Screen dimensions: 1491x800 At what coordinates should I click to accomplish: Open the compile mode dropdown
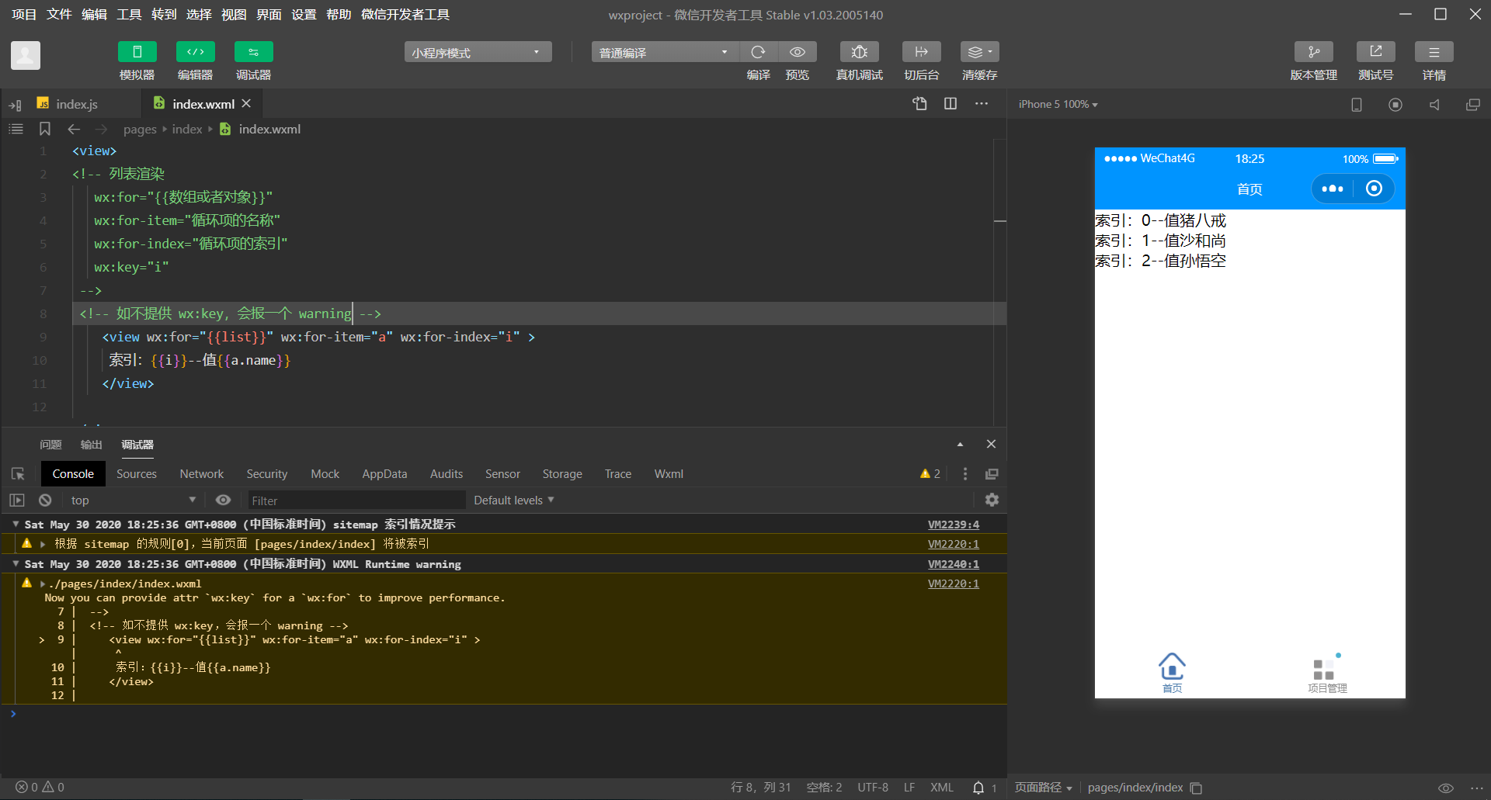click(x=665, y=52)
